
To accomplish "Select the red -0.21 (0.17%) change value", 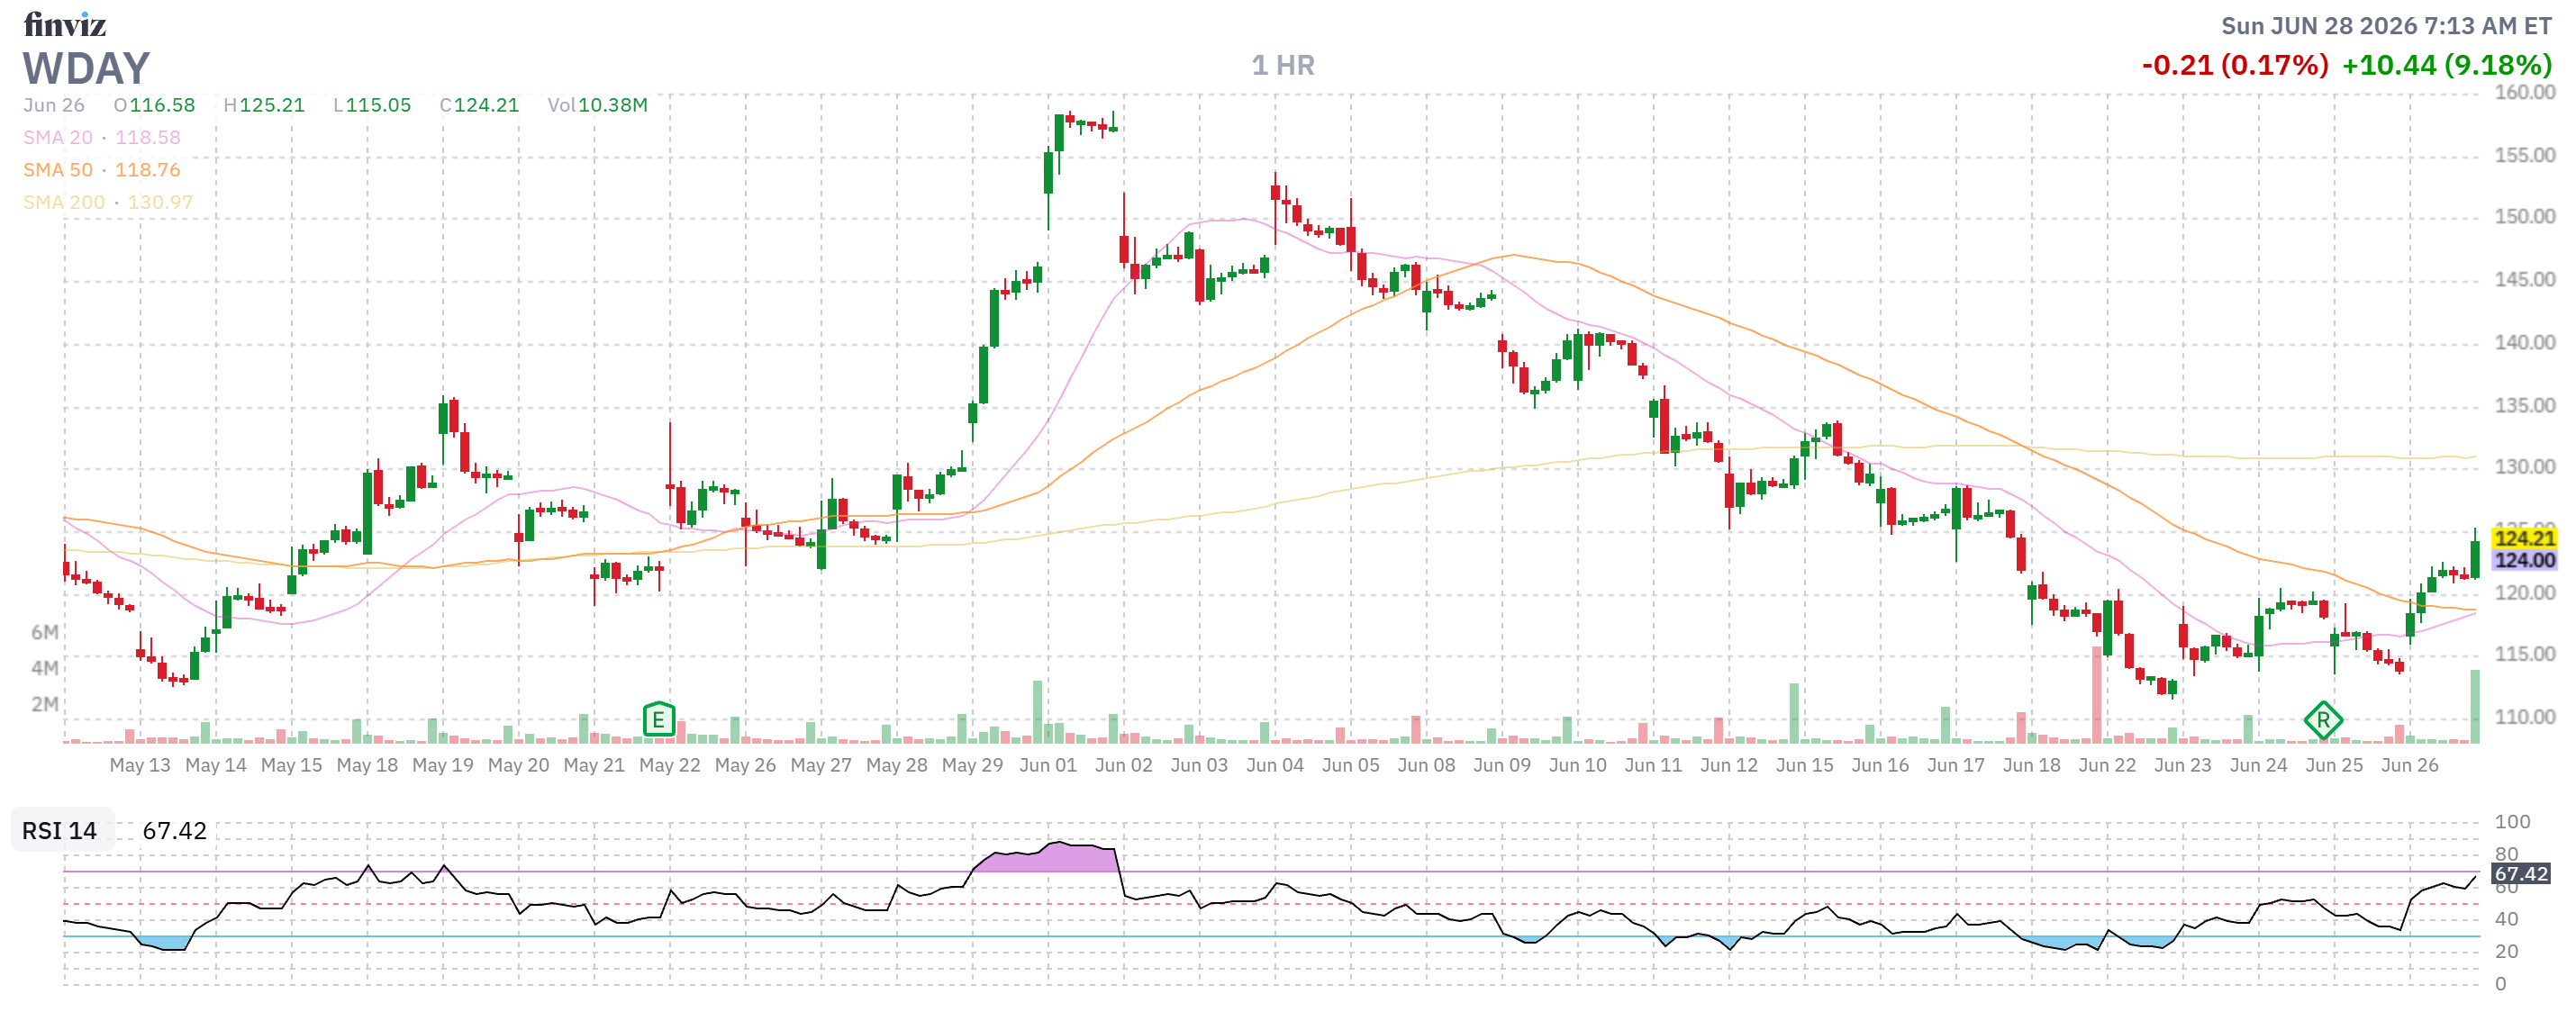I will [x=2235, y=65].
